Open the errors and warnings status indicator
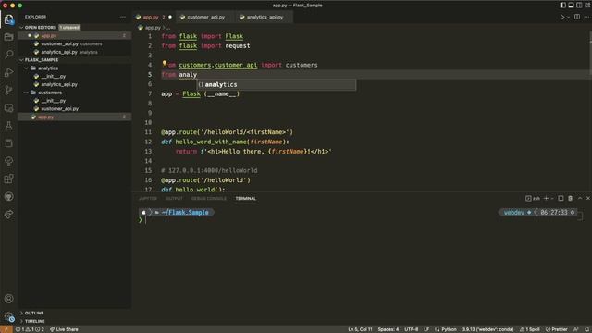The image size is (592, 333). pos(30,329)
